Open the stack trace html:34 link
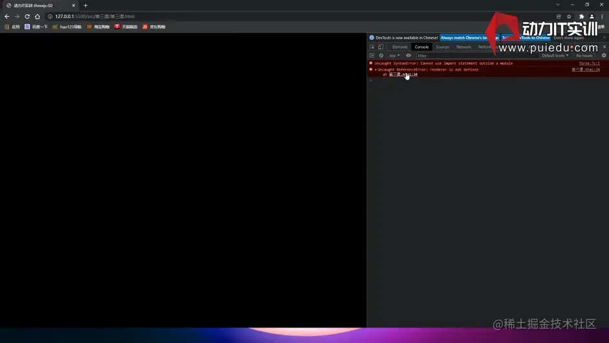The image size is (609, 343). click(403, 74)
